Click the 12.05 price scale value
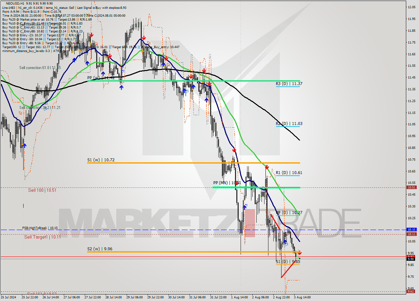 tap(412, 7)
